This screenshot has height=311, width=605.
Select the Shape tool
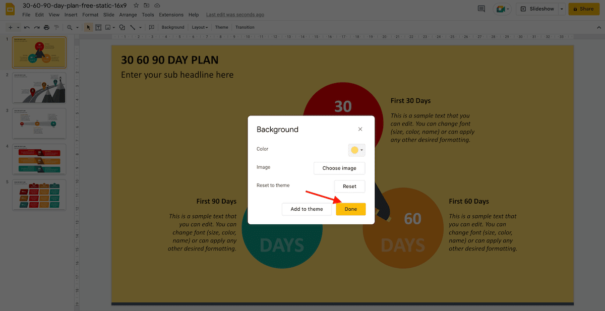pos(122,27)
